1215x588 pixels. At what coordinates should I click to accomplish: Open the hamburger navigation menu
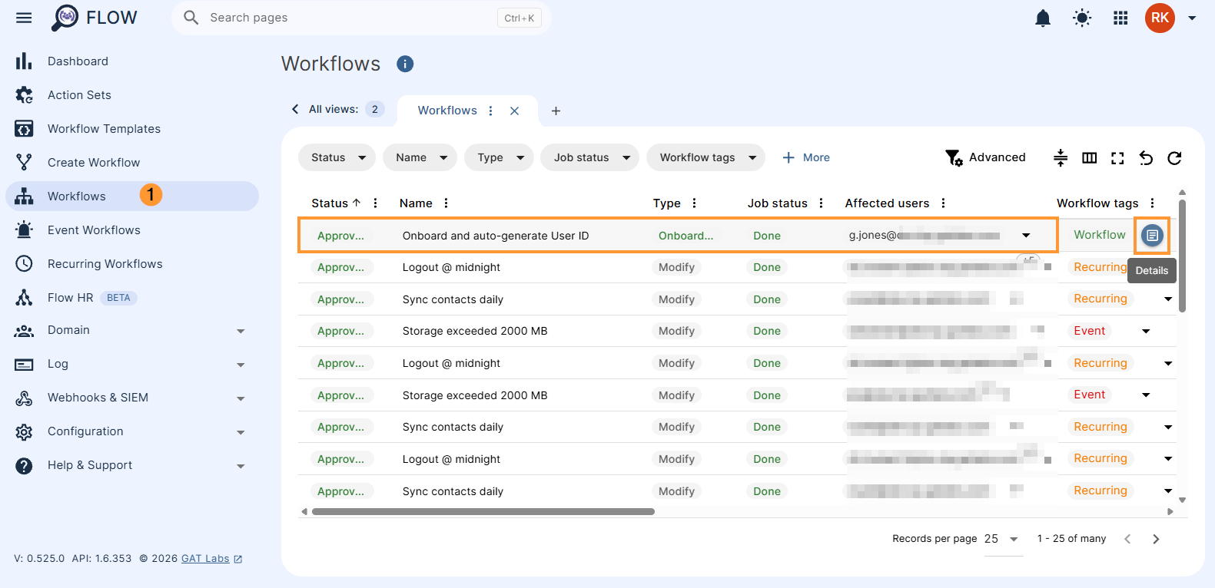pos(24,18)
